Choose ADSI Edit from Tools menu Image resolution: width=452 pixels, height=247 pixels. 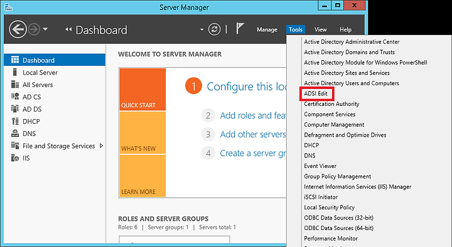(316, 93)
